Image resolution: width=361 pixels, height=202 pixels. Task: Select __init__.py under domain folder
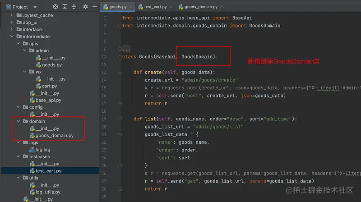pos(47,129)
